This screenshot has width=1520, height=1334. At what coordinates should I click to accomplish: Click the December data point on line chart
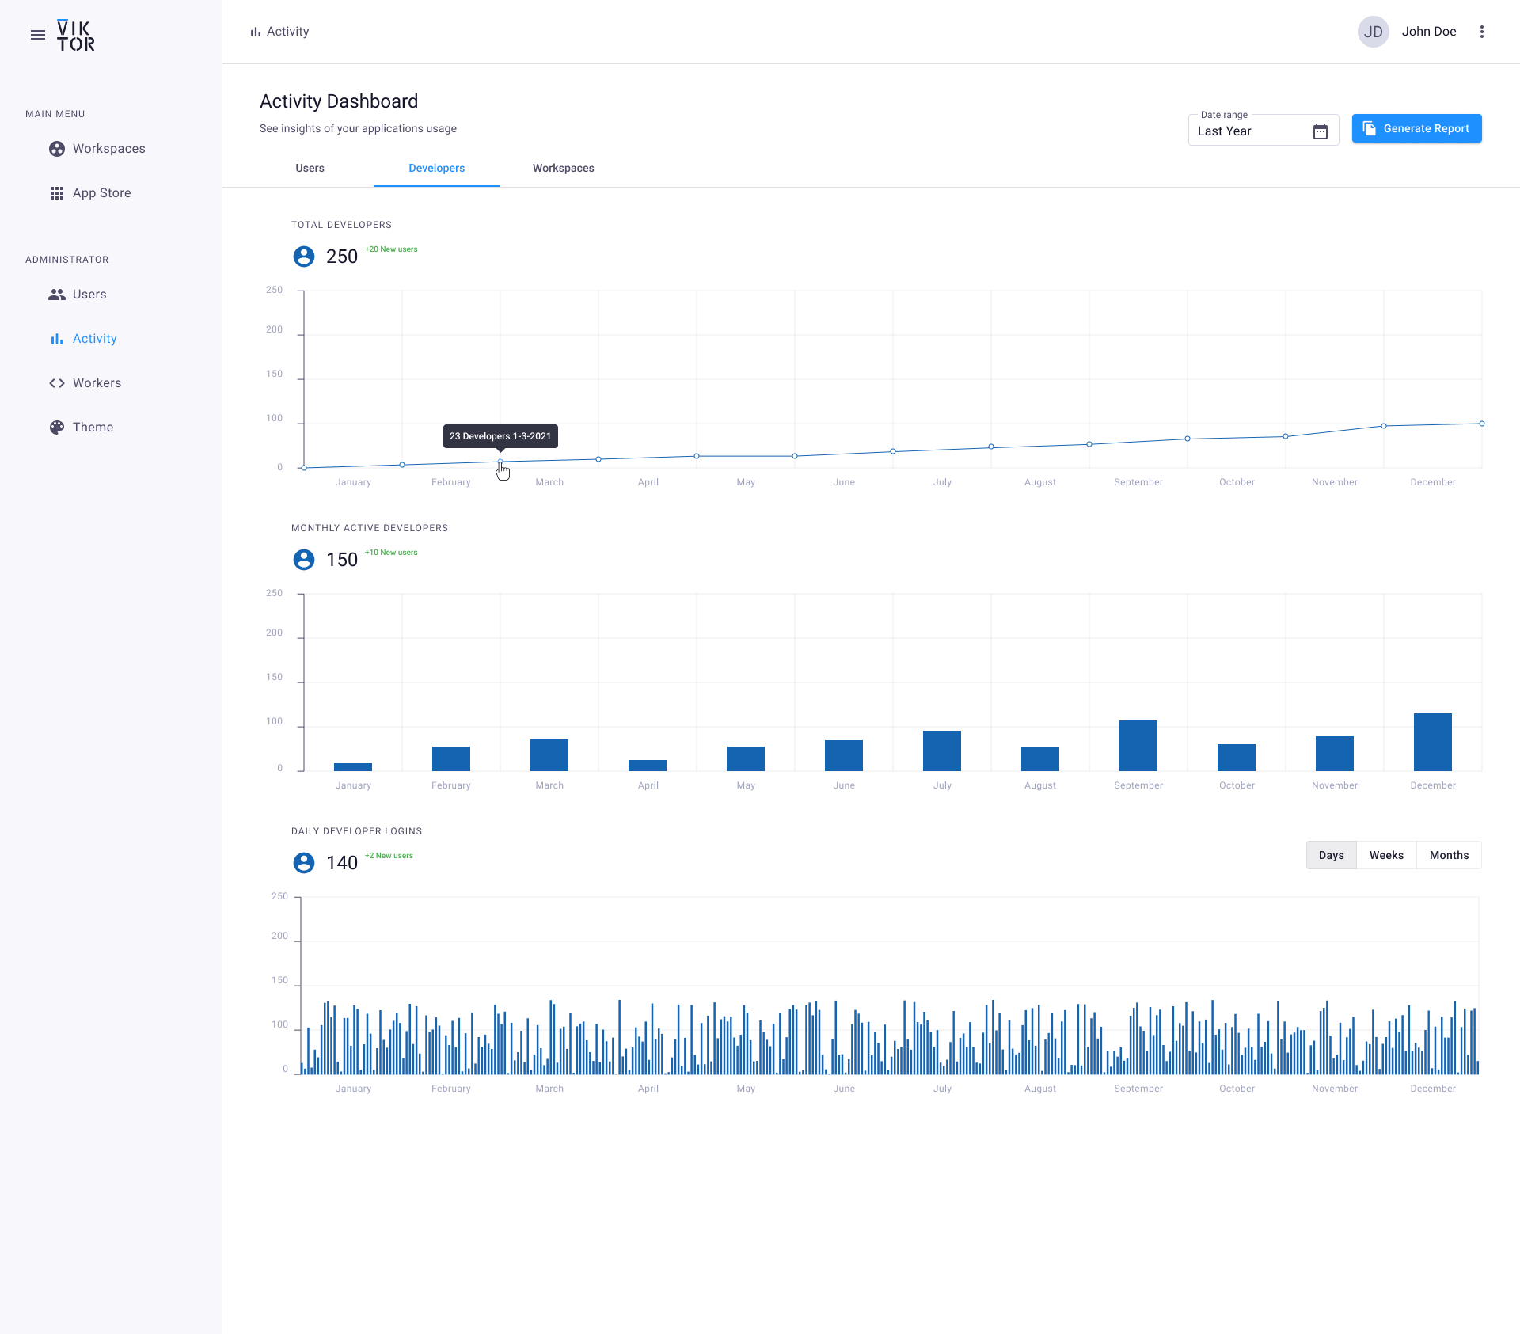coord(1482,424)
